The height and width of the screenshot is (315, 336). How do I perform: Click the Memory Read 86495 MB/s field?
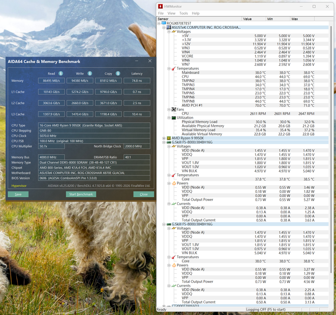point(51,80)
